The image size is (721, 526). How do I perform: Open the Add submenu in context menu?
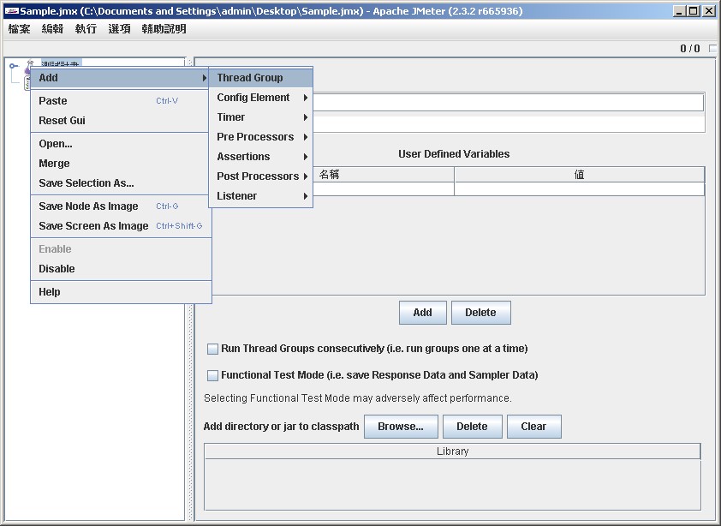(x=121, y=78)
